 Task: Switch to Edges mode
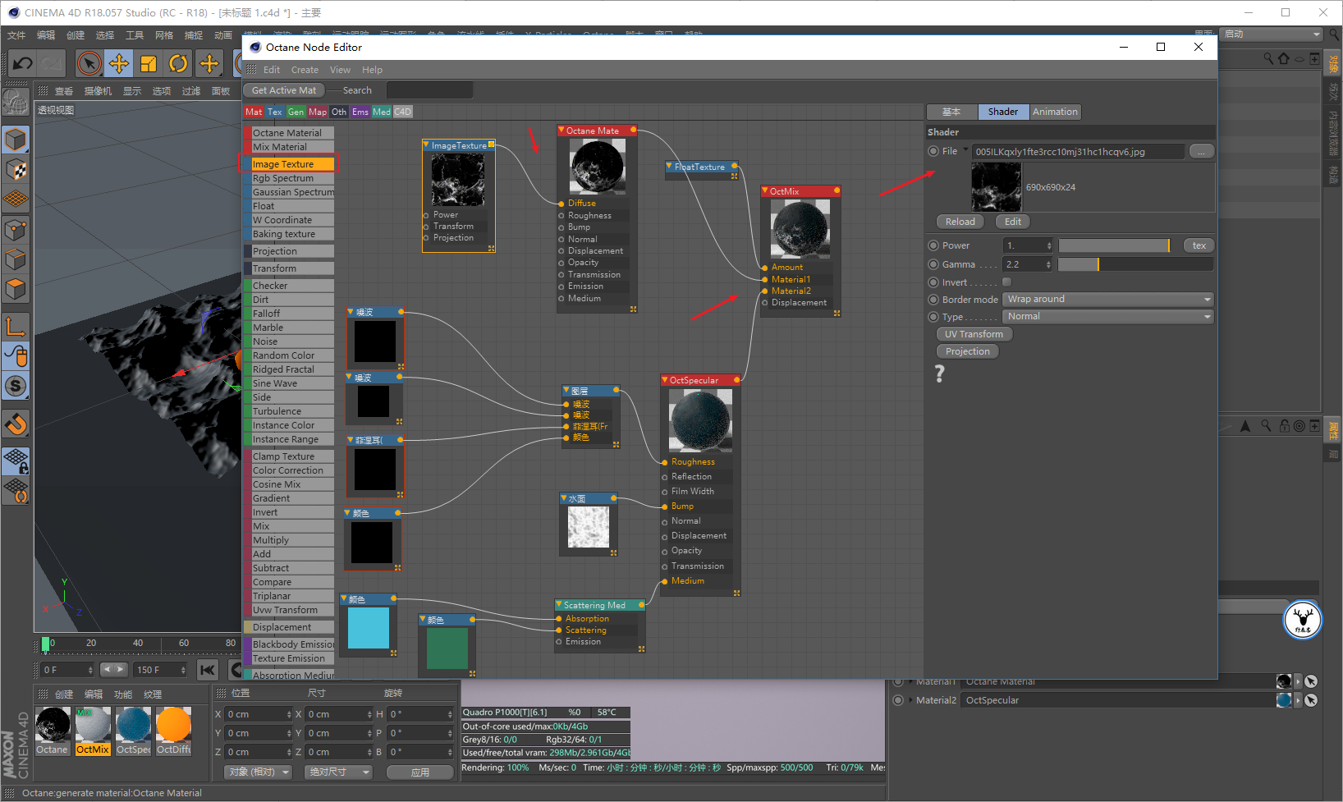[16, 259]
